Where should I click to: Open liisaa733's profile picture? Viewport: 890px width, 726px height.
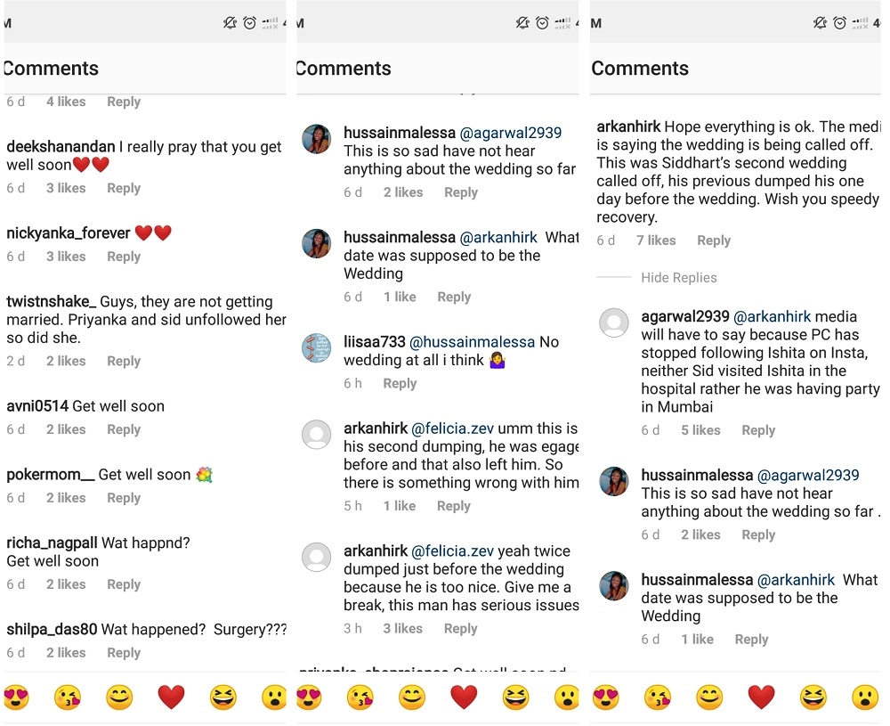(317, 347)
